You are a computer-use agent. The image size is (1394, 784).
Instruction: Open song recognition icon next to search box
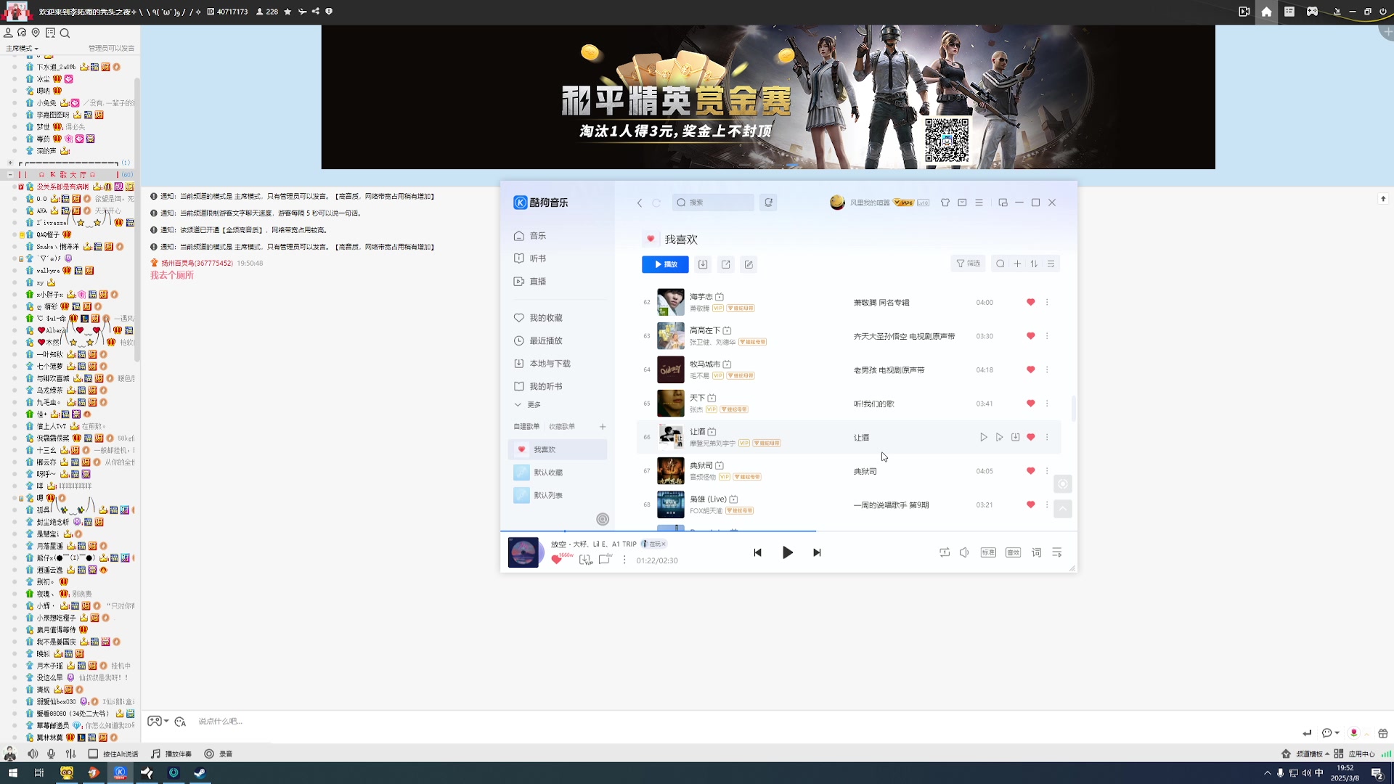pyautogui.click(x=768, y=203)
